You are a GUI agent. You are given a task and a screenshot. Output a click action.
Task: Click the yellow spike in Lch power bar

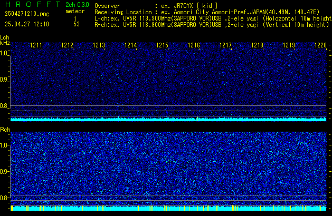point(197,119)
